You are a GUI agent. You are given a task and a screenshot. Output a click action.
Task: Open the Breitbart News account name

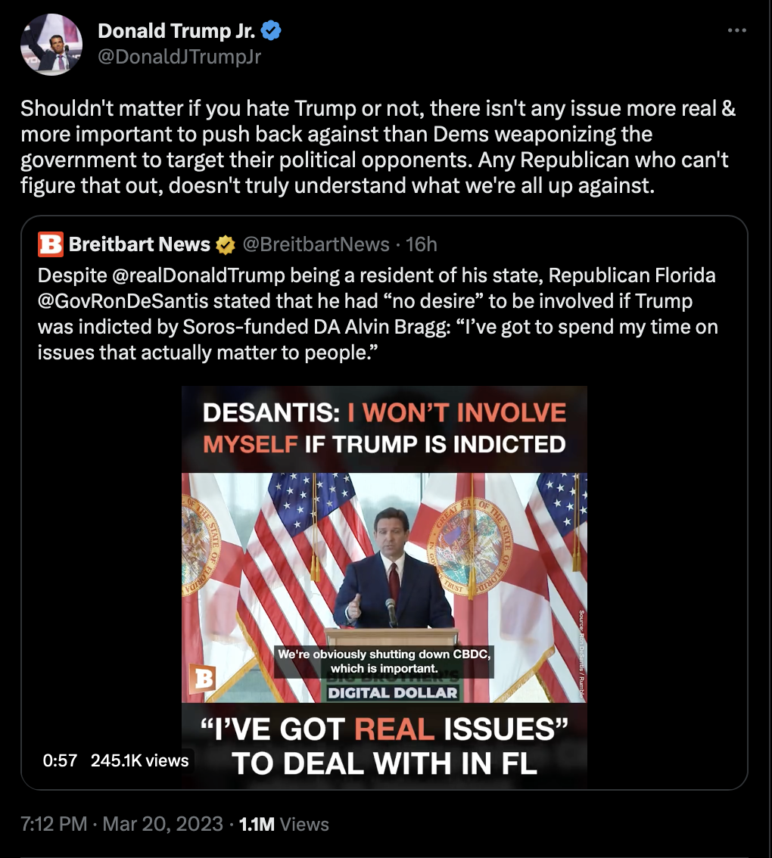click(139, 244)
